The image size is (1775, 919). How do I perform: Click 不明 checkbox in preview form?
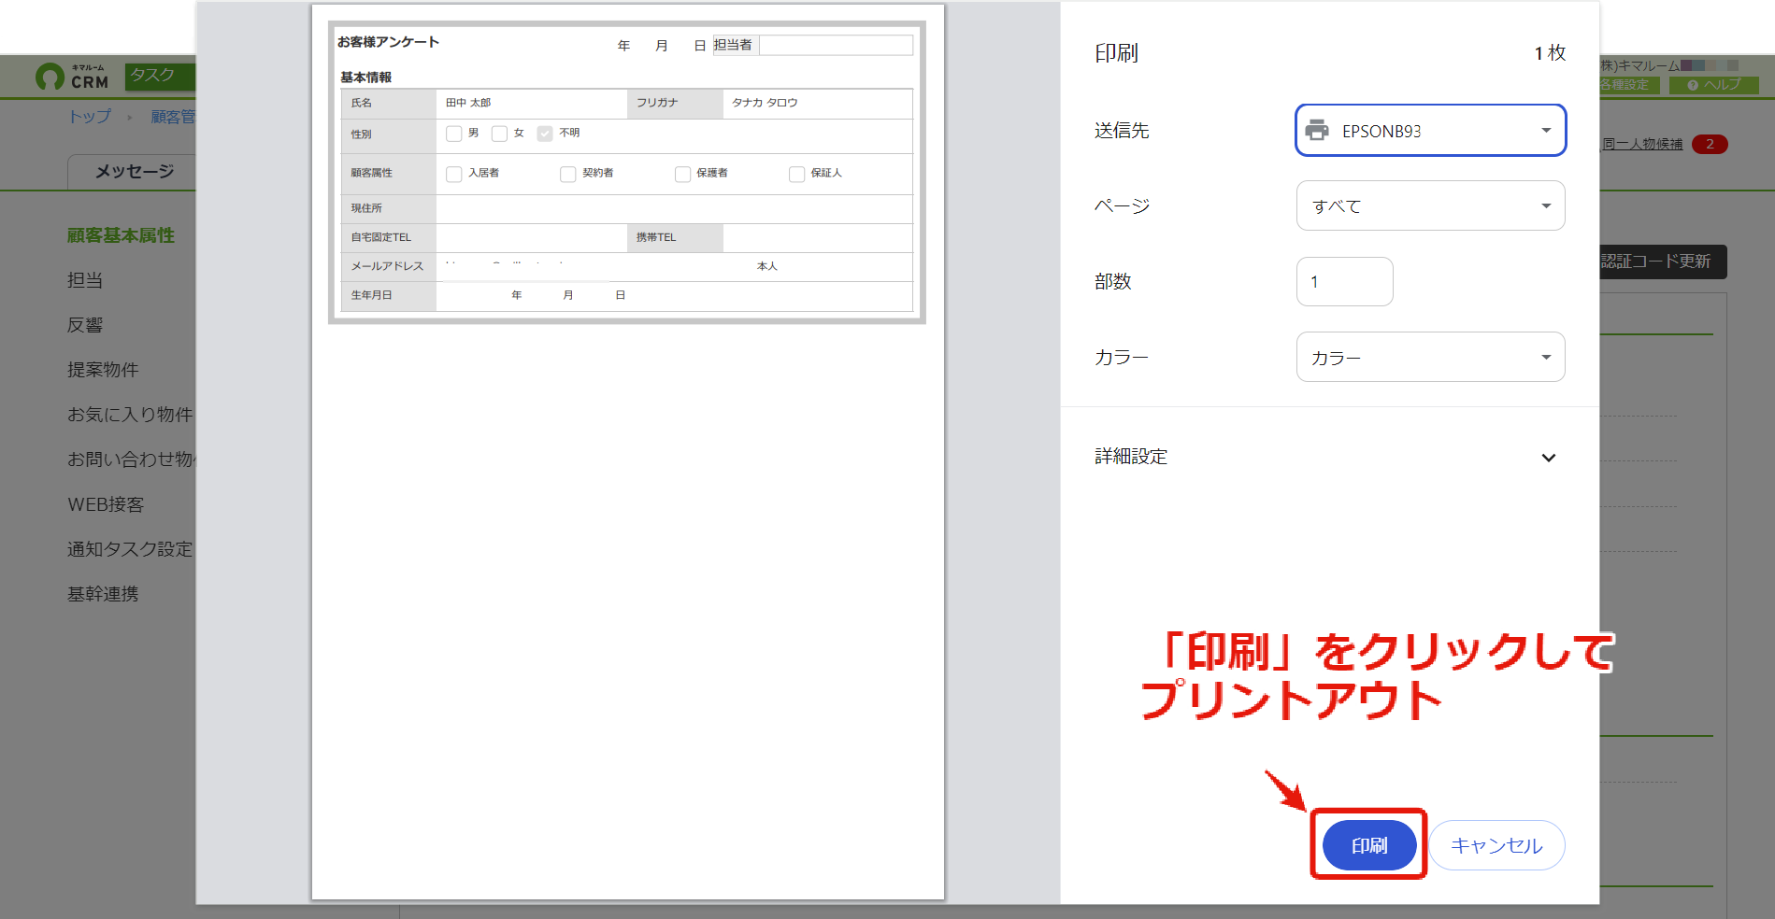545,134
